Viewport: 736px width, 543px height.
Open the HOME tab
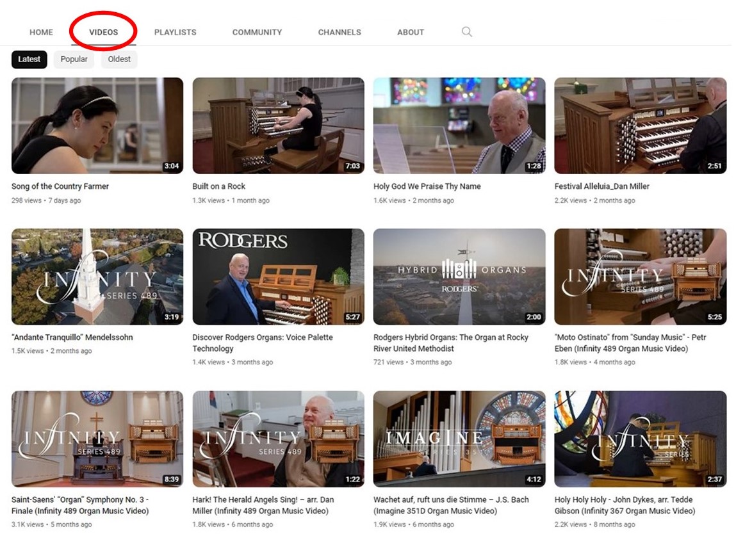pos(41,33)
